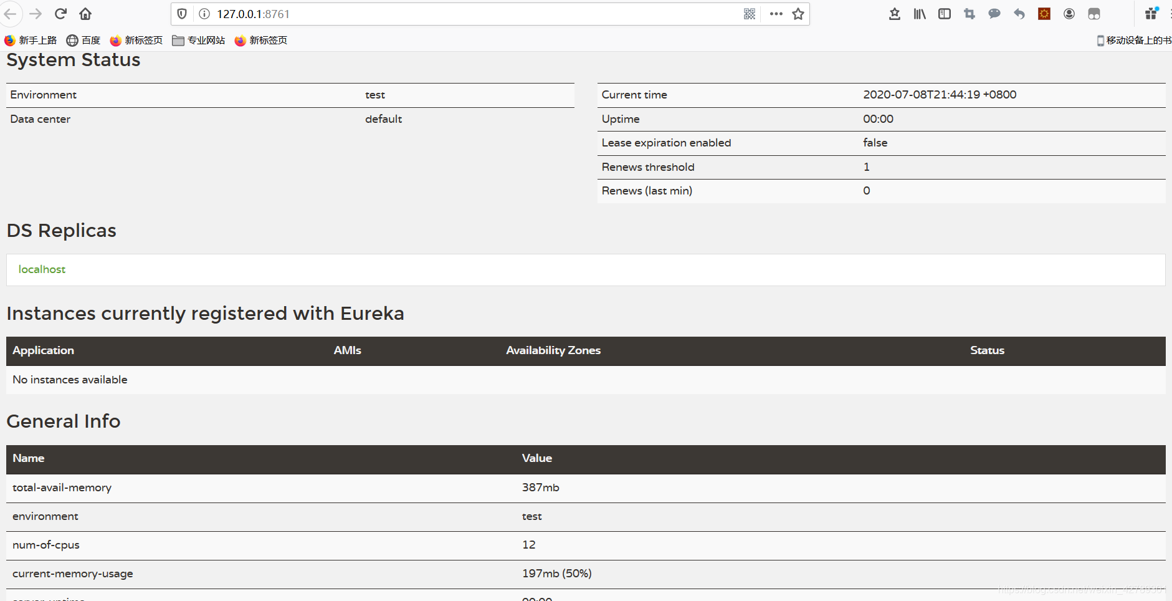Viewport: 1172px width, 601px height.
Task: Click the Uptime row label
Action: (x=621, y=119)
